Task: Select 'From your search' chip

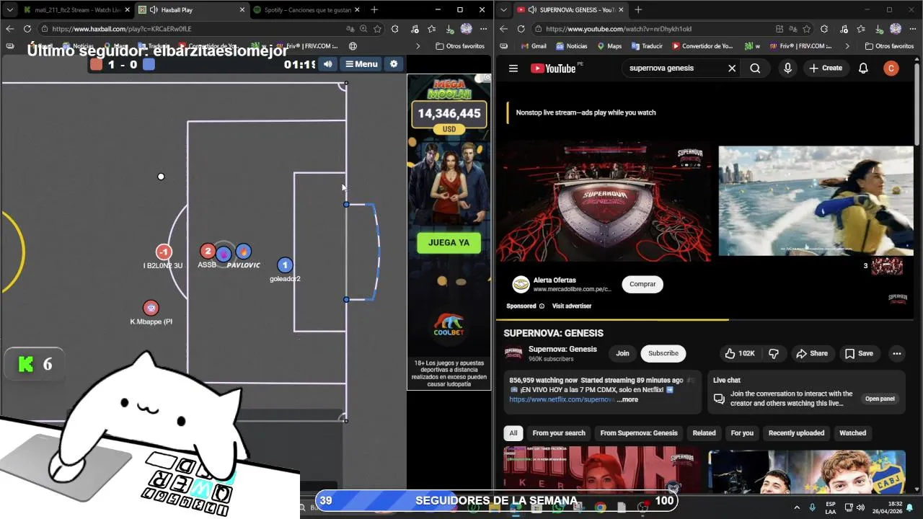Action: [x=559, y=433]
